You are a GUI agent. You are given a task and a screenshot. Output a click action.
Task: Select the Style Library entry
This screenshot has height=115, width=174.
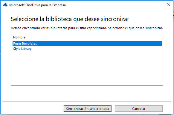87,49
